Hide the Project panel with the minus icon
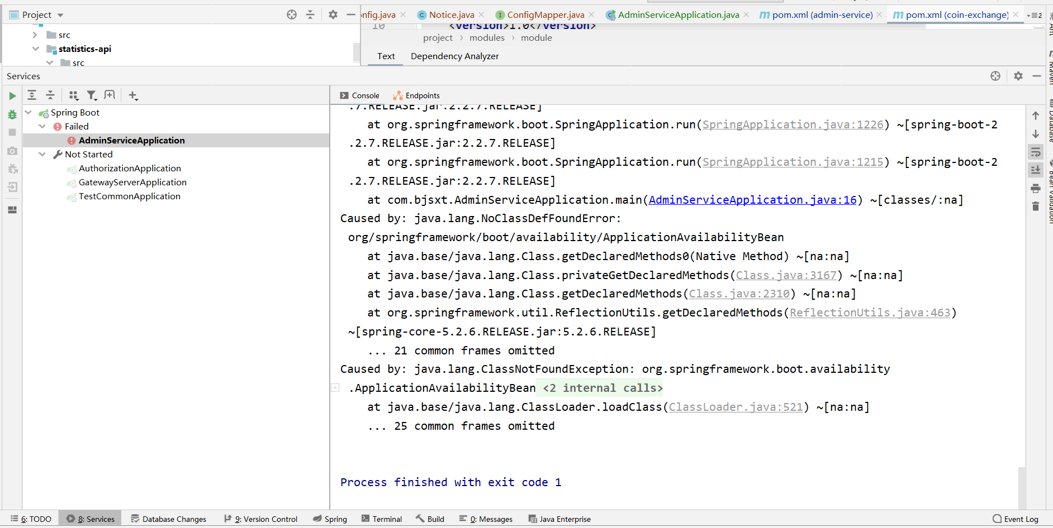The height and width of the screenshot is (528, 1053). tap(351, 15)
